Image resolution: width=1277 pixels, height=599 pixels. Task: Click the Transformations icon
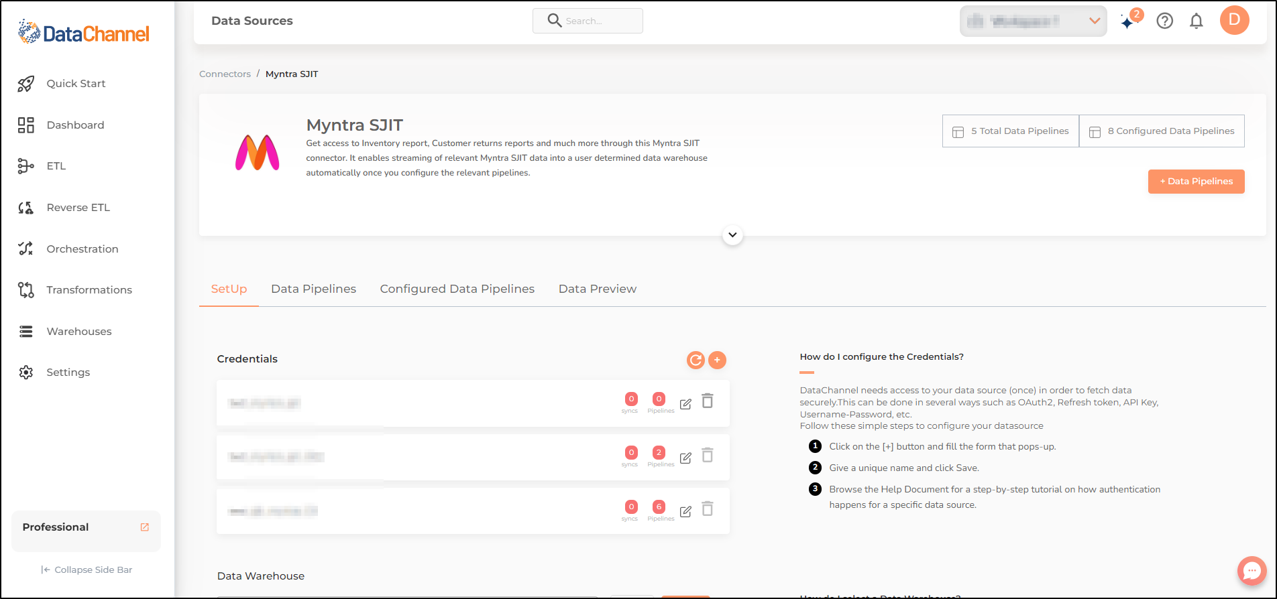25,290
